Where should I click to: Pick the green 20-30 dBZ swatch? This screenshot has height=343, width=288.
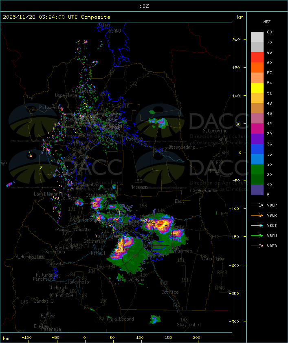(257, 169)
